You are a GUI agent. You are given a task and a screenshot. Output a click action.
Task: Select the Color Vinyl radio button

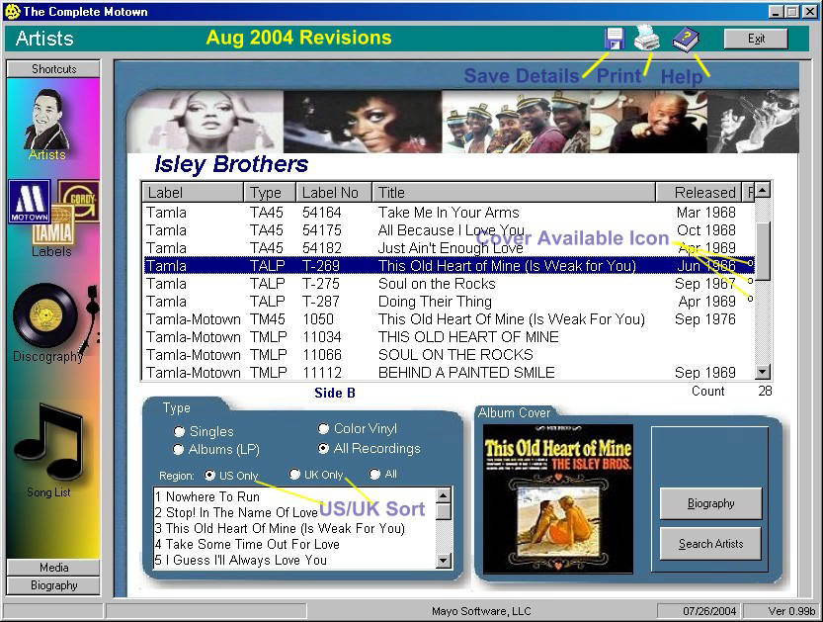(323, 429)
